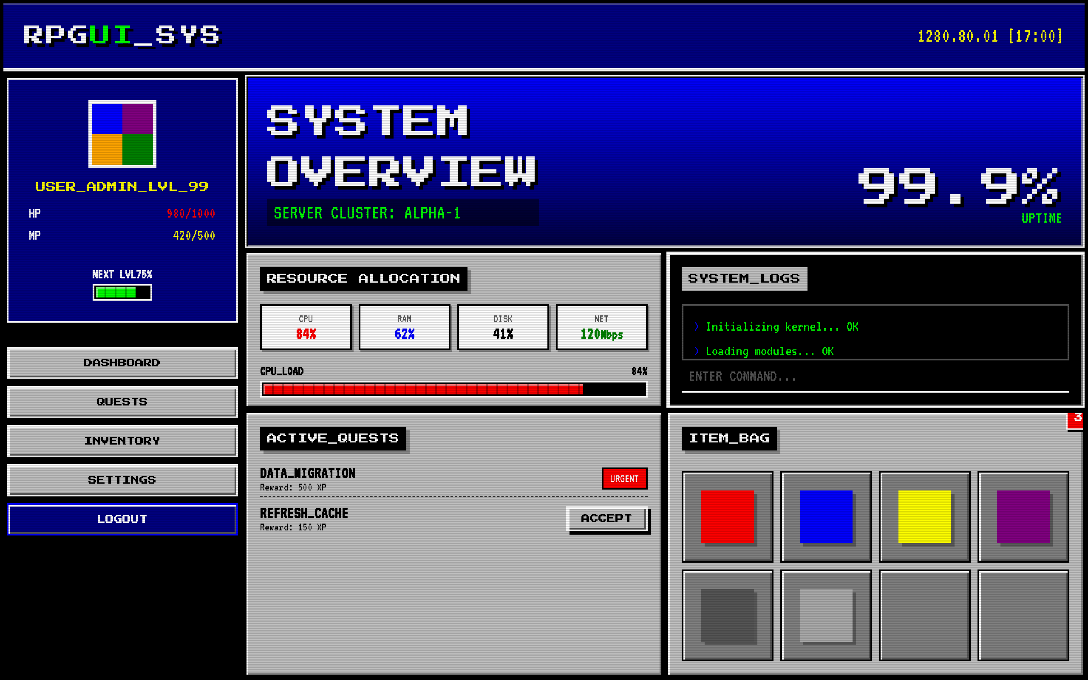
Task: Open the ACTIVE_QUESTS panel header
Action: 333,438
